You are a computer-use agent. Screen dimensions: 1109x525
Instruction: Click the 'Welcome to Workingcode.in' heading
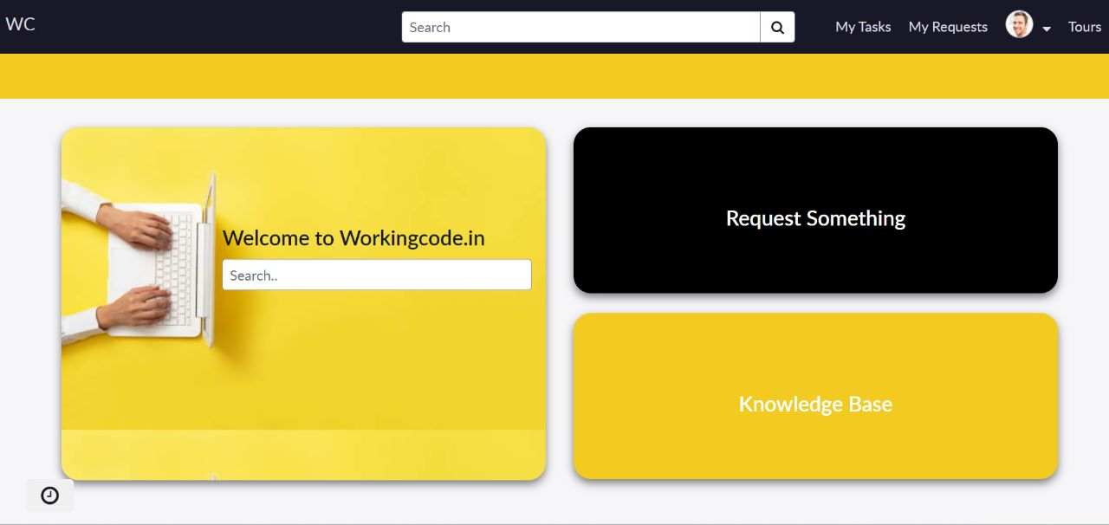tap(353, 238)
